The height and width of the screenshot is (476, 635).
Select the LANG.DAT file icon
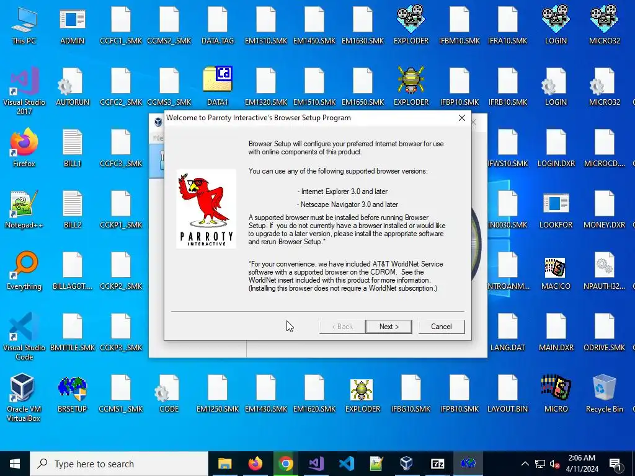507,332
